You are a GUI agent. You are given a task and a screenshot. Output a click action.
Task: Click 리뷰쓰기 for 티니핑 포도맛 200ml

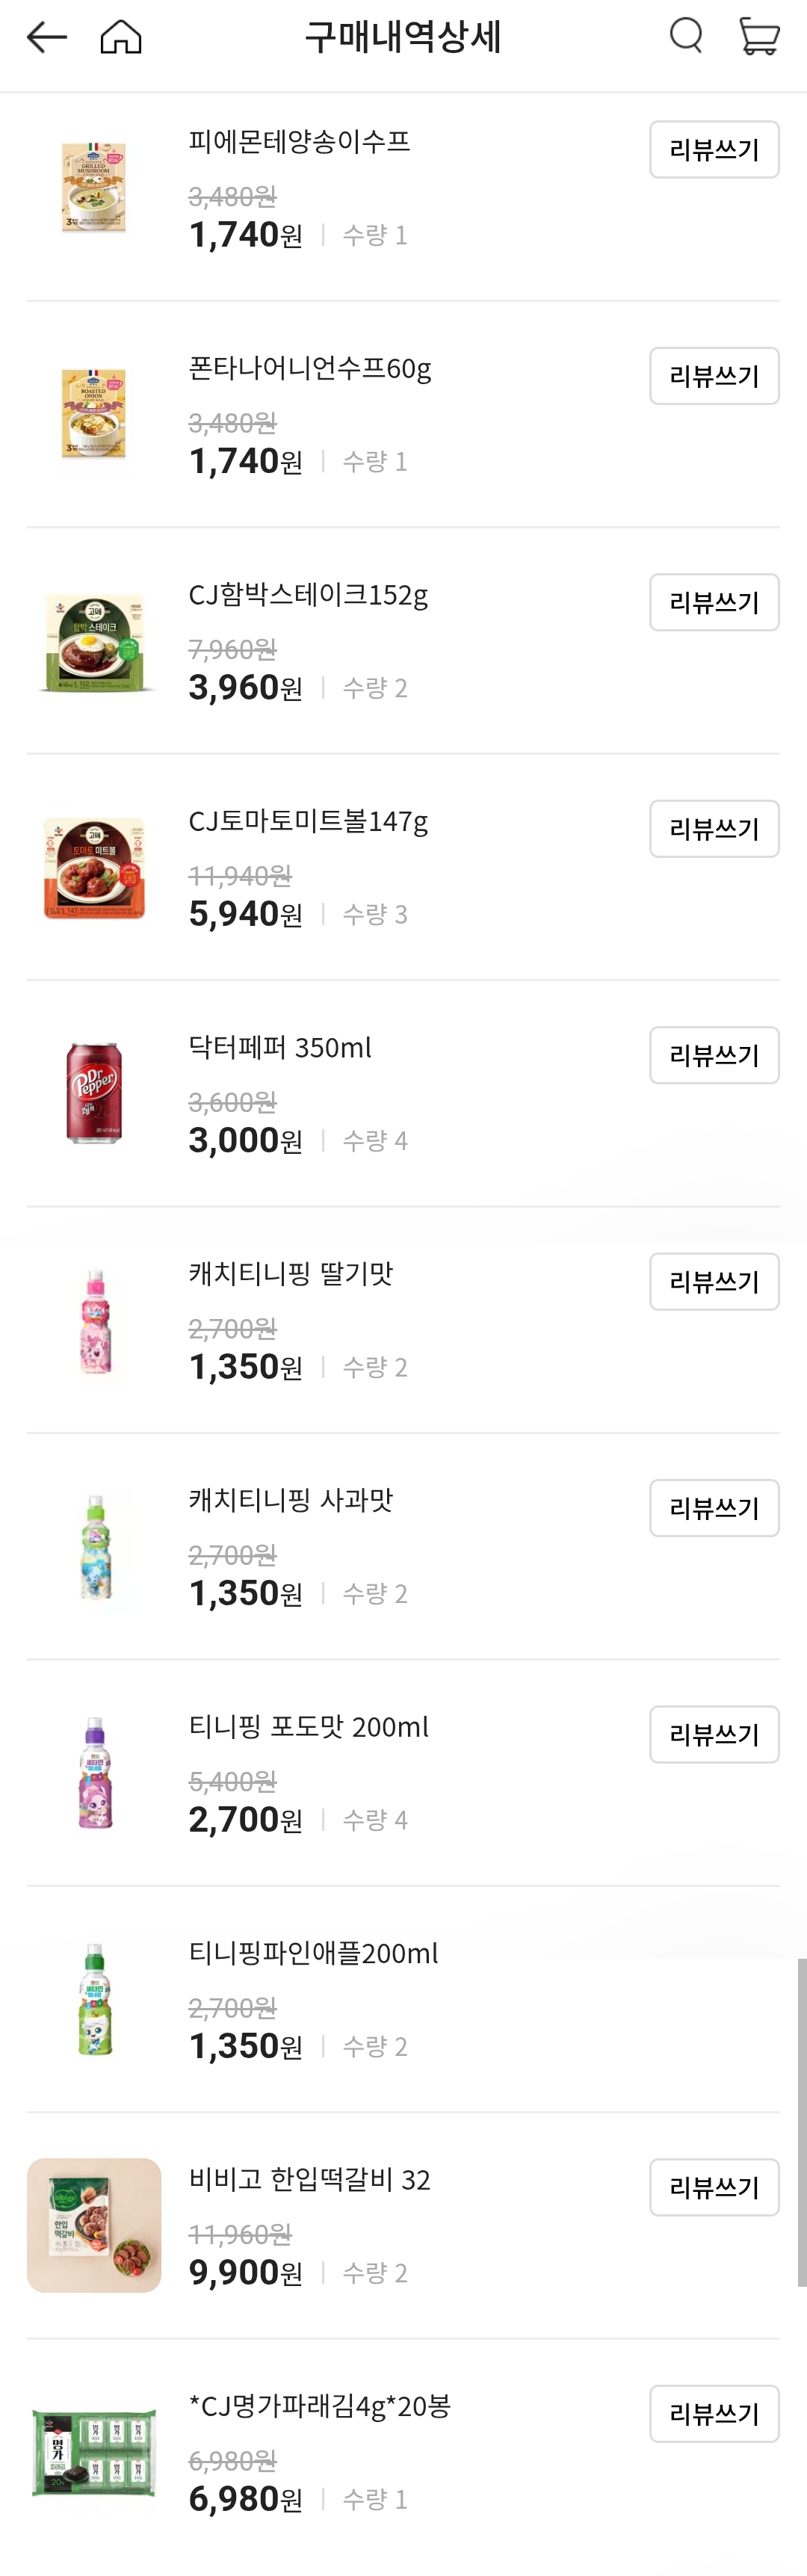point(714,1735)
